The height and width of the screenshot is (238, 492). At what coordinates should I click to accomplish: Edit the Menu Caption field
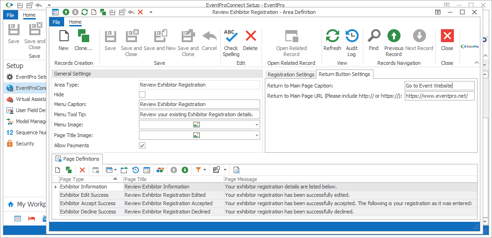[200, 105]
